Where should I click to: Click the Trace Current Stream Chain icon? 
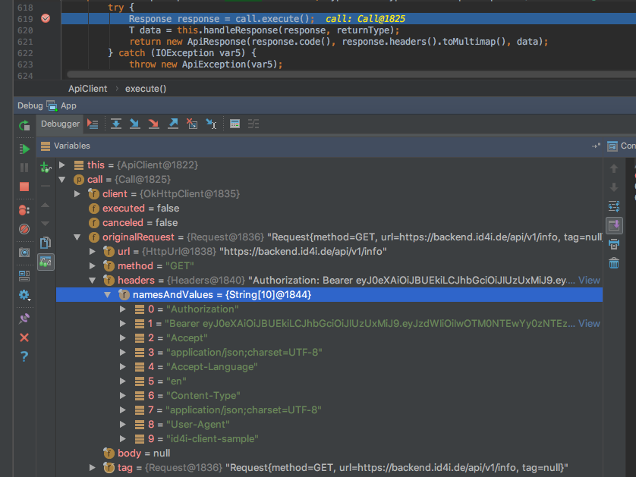click(253, 124)
